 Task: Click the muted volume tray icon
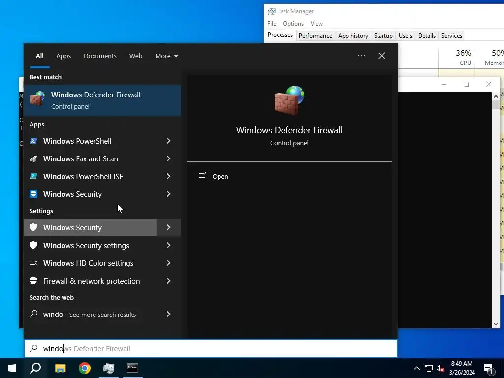(440, 368)
